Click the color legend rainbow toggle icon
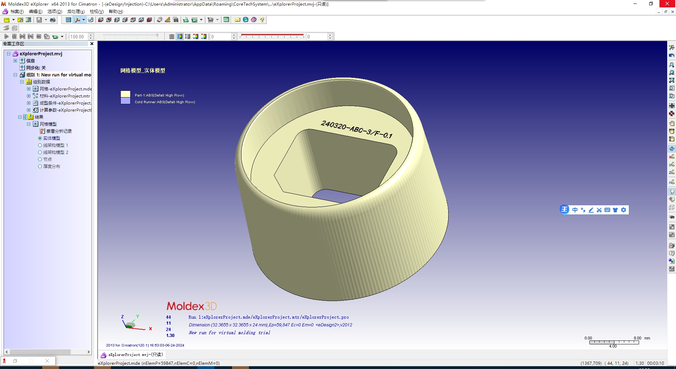 [180, 37]
